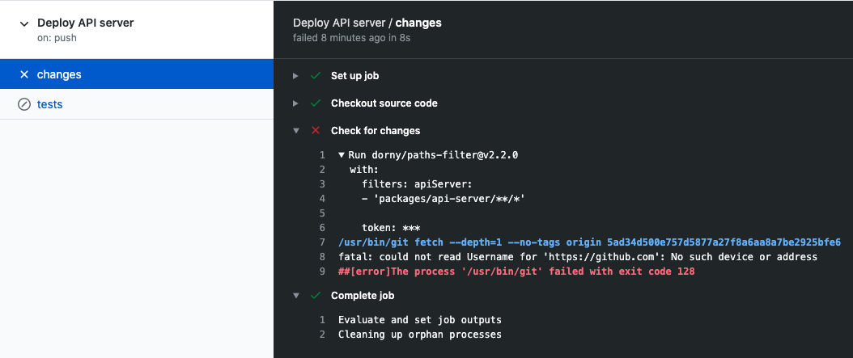853x358 pixels.
Task: Click log line number 8 in Check for changes
Action: [322, 256]
